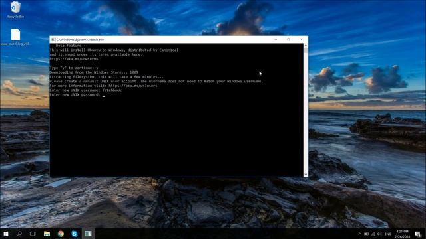Open the clock showing 4:01 PM
Image resolution: width=426 pixels, height=239 pixels.
click(x=402, y=234)
